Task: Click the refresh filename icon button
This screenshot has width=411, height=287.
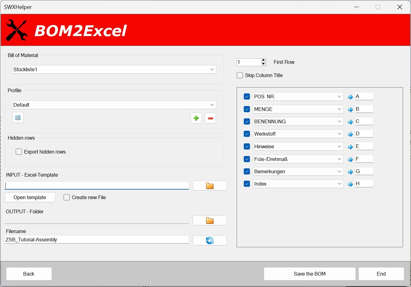Action: pos(210,240)
